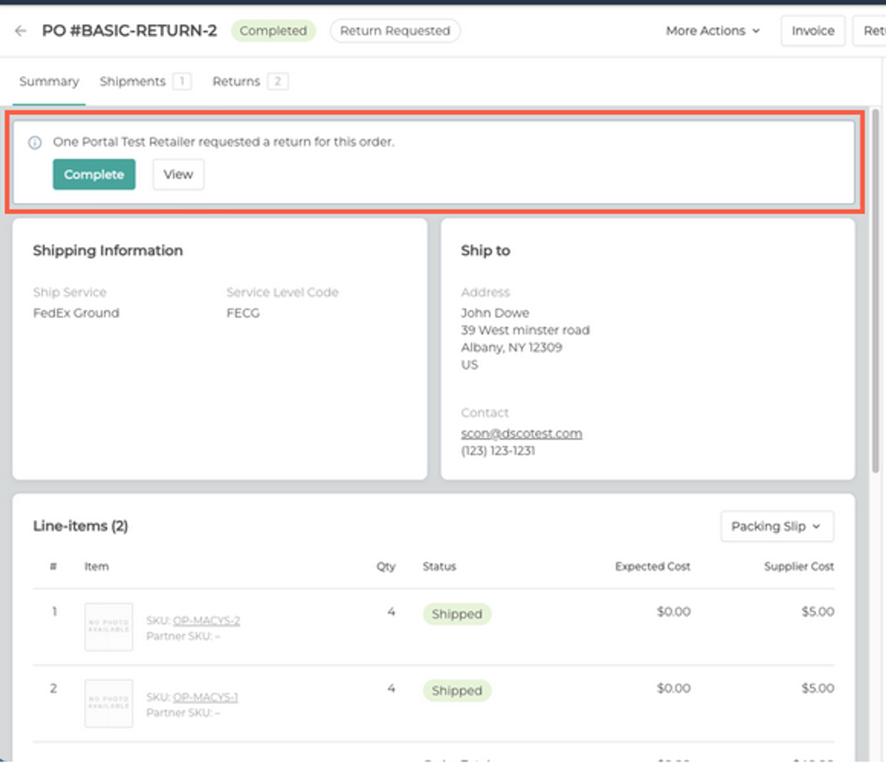The height and width of the screenshot is (763, 886).
Task: Open the Shipments tab
Action: (132, 81)
